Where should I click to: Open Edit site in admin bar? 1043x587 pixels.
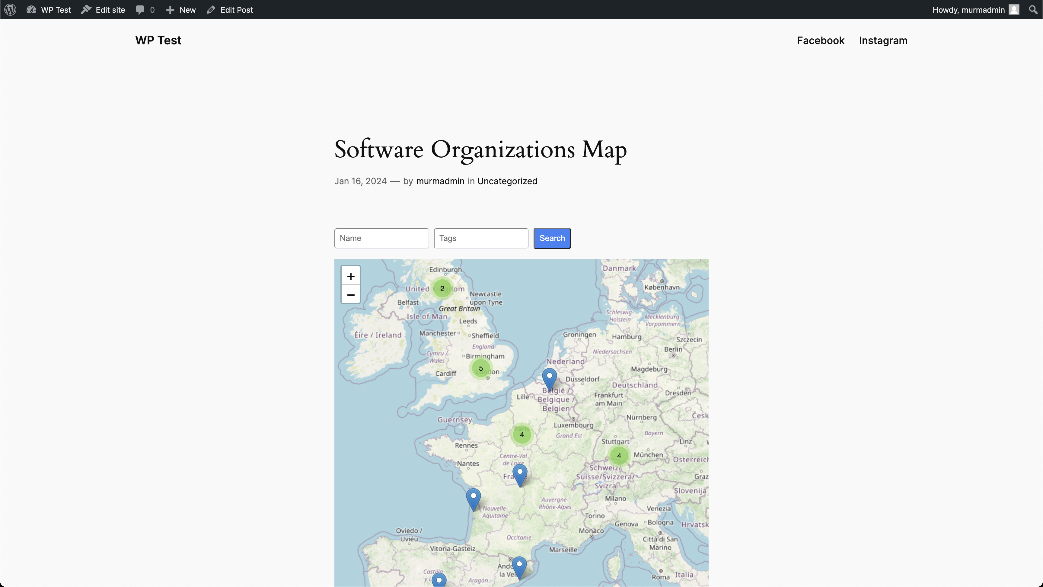103,10
